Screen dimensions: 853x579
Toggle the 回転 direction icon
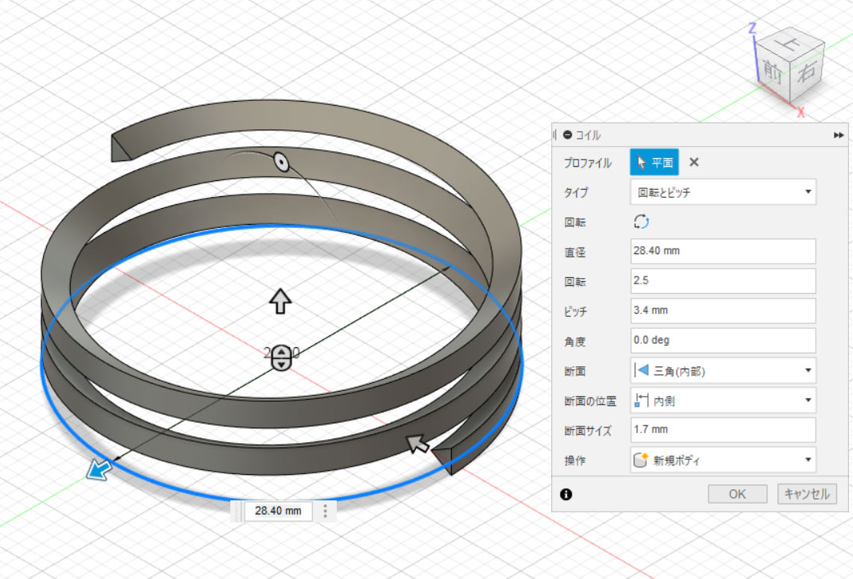coord(642,222)
